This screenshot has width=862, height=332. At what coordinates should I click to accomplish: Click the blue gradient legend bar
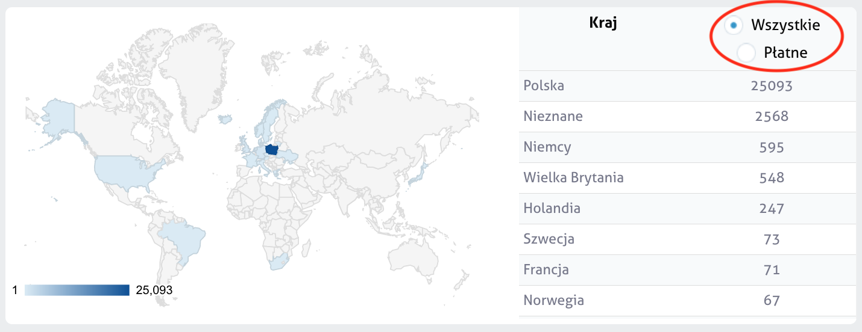77,290
